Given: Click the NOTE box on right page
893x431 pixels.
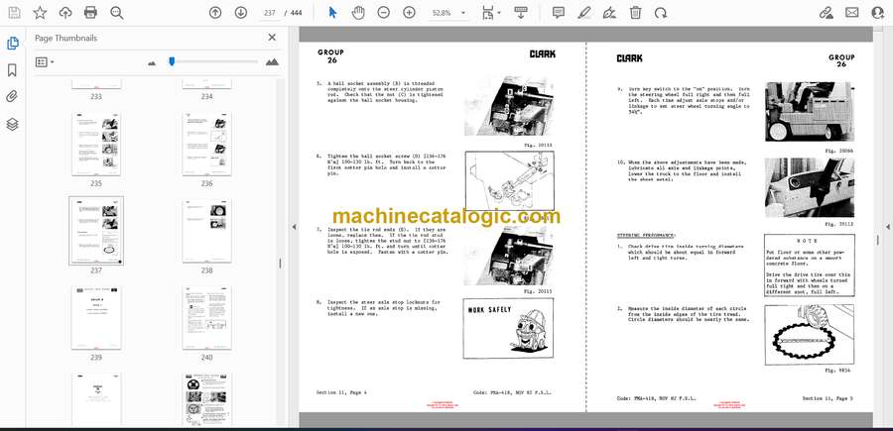Looking at the screenshot, I should click(x=810, y=266).
